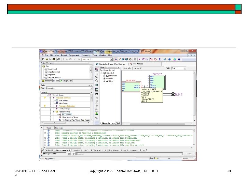Image resolution: width=246 pixels, height=184 pixels.
Task: Click the blue Help question mark icon
Action: 179,59
